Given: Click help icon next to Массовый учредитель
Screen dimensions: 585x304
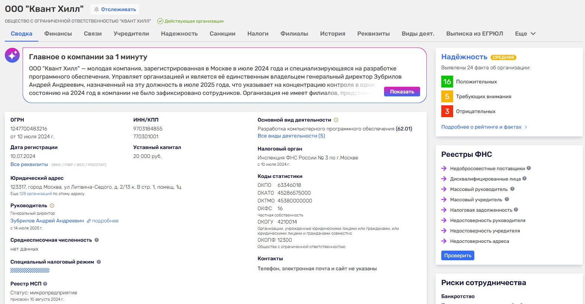Looking at the screenshot, I should (x=507, y=199).
